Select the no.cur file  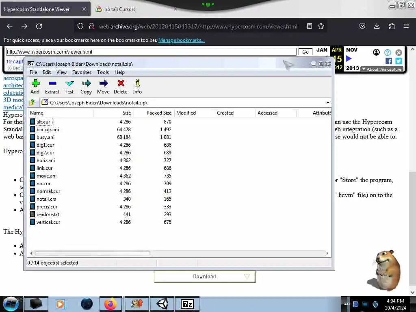[43, 183]
